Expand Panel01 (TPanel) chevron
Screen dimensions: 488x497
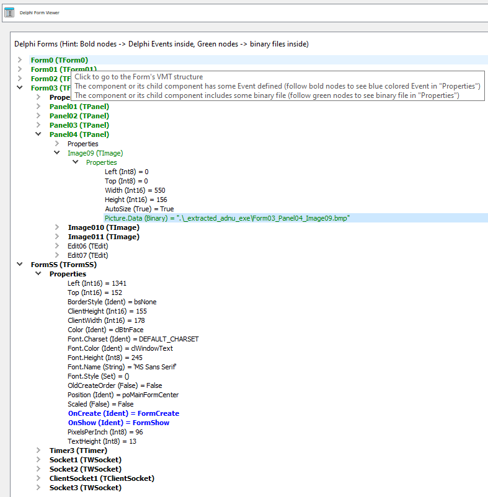(38, 106)
